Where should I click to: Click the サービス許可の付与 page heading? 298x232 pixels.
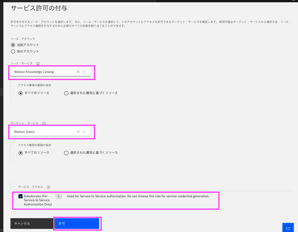pyautogui.click(x=39, y=8)
